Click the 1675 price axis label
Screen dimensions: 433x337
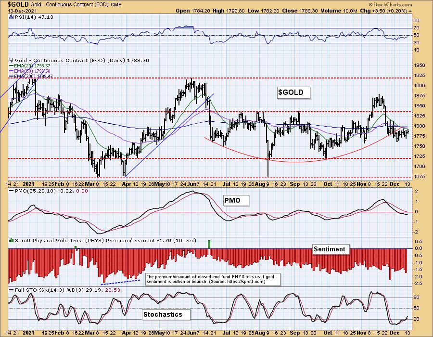[x=419, y=177]
